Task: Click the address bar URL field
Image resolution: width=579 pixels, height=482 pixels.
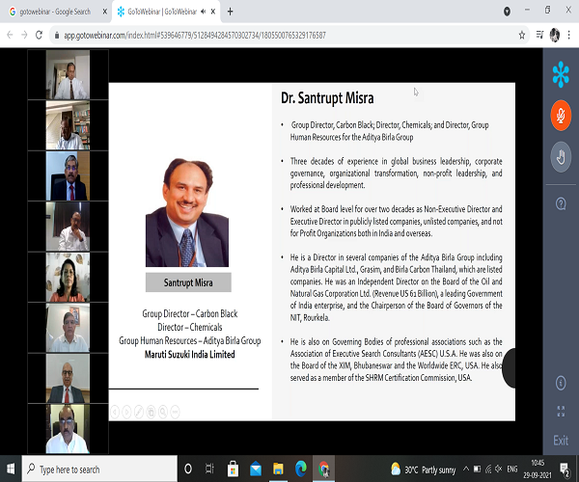Action: [x=285, y=35]
